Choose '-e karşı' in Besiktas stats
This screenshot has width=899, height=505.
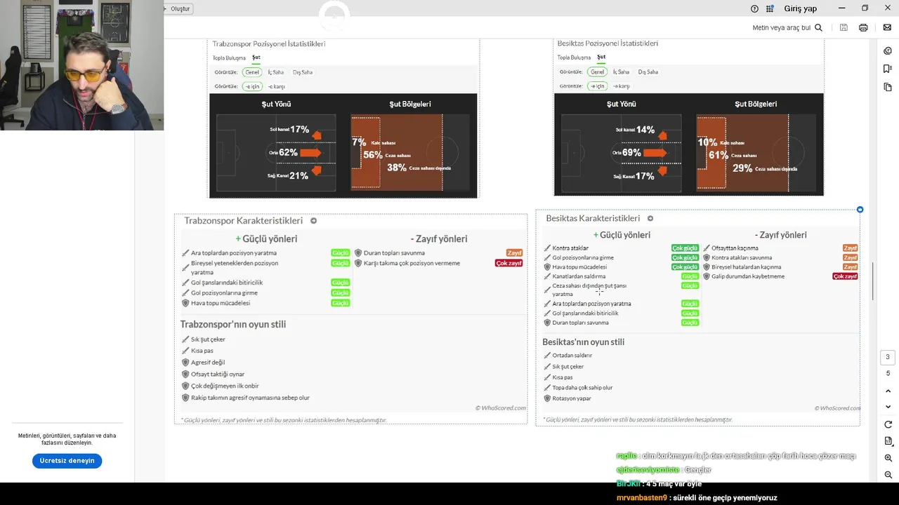click(x=621, y=86)
